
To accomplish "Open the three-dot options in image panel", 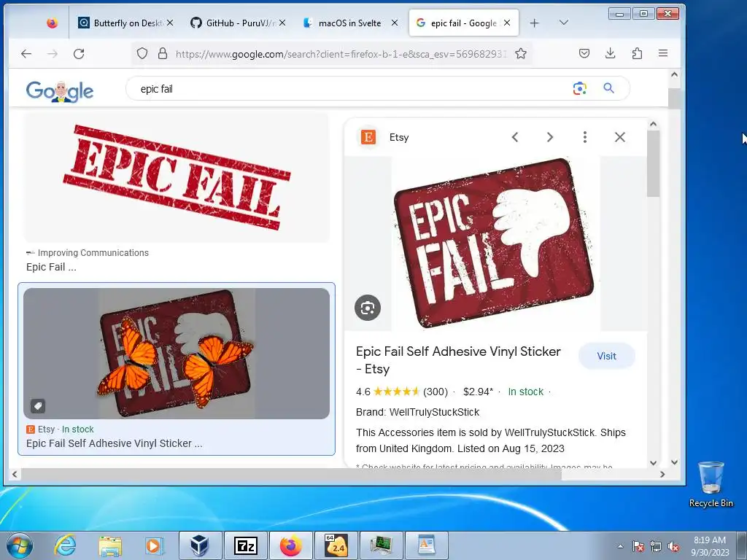I will [x=585, y=137].
